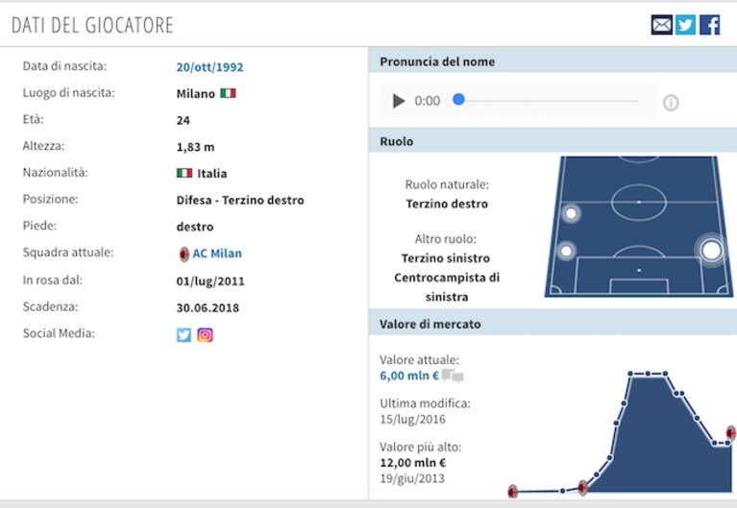Click the latest AC Milan marker on graph
Viewport: 737px width, 508px height.
pyautogui.click(x=731, y=433)
